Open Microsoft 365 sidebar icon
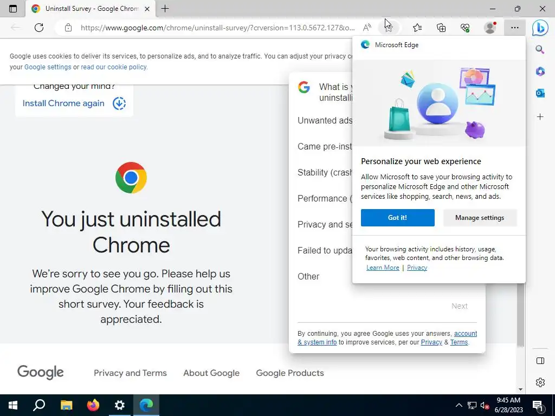 click(x=540, y=71)
